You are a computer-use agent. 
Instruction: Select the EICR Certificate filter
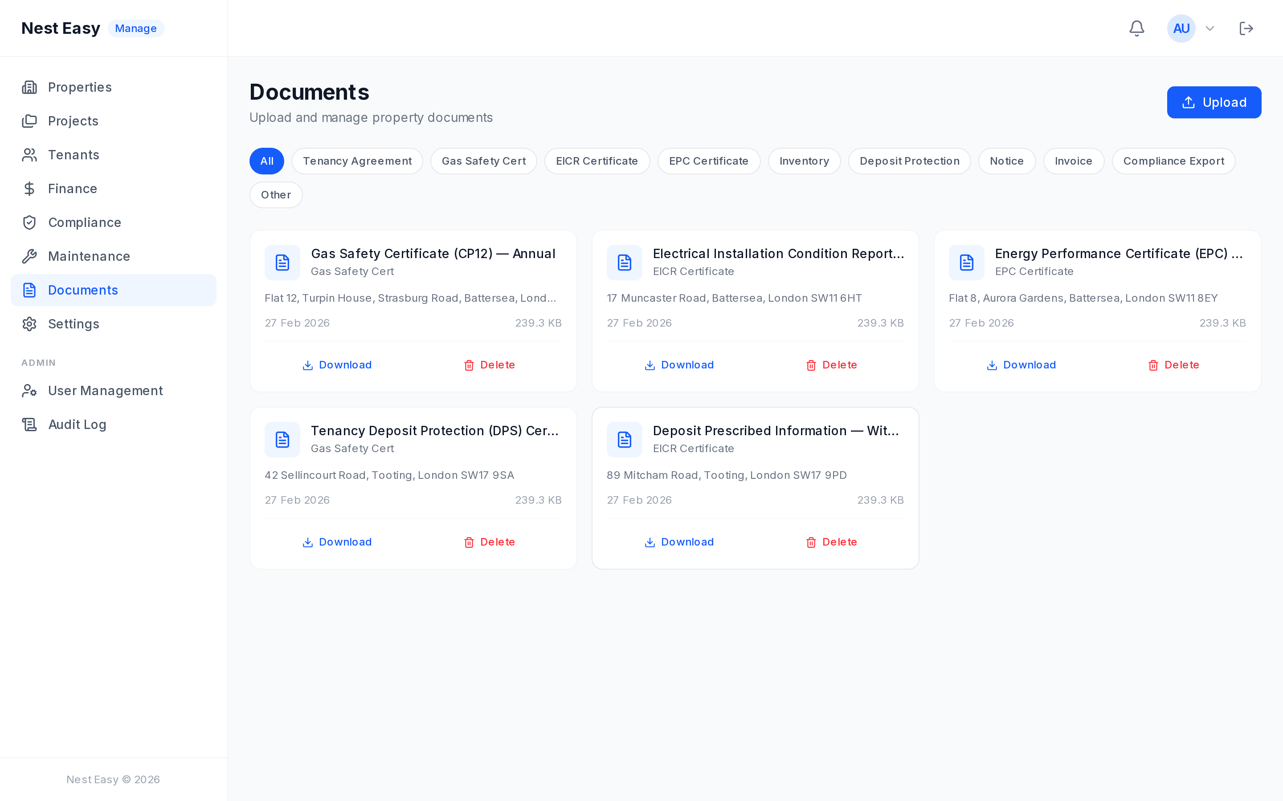[597, 161]
